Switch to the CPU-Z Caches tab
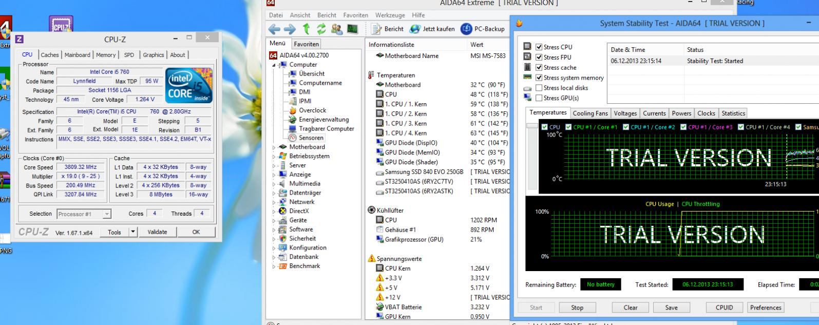The height and width of the screenshot is (325, 819). coord(50,55)
